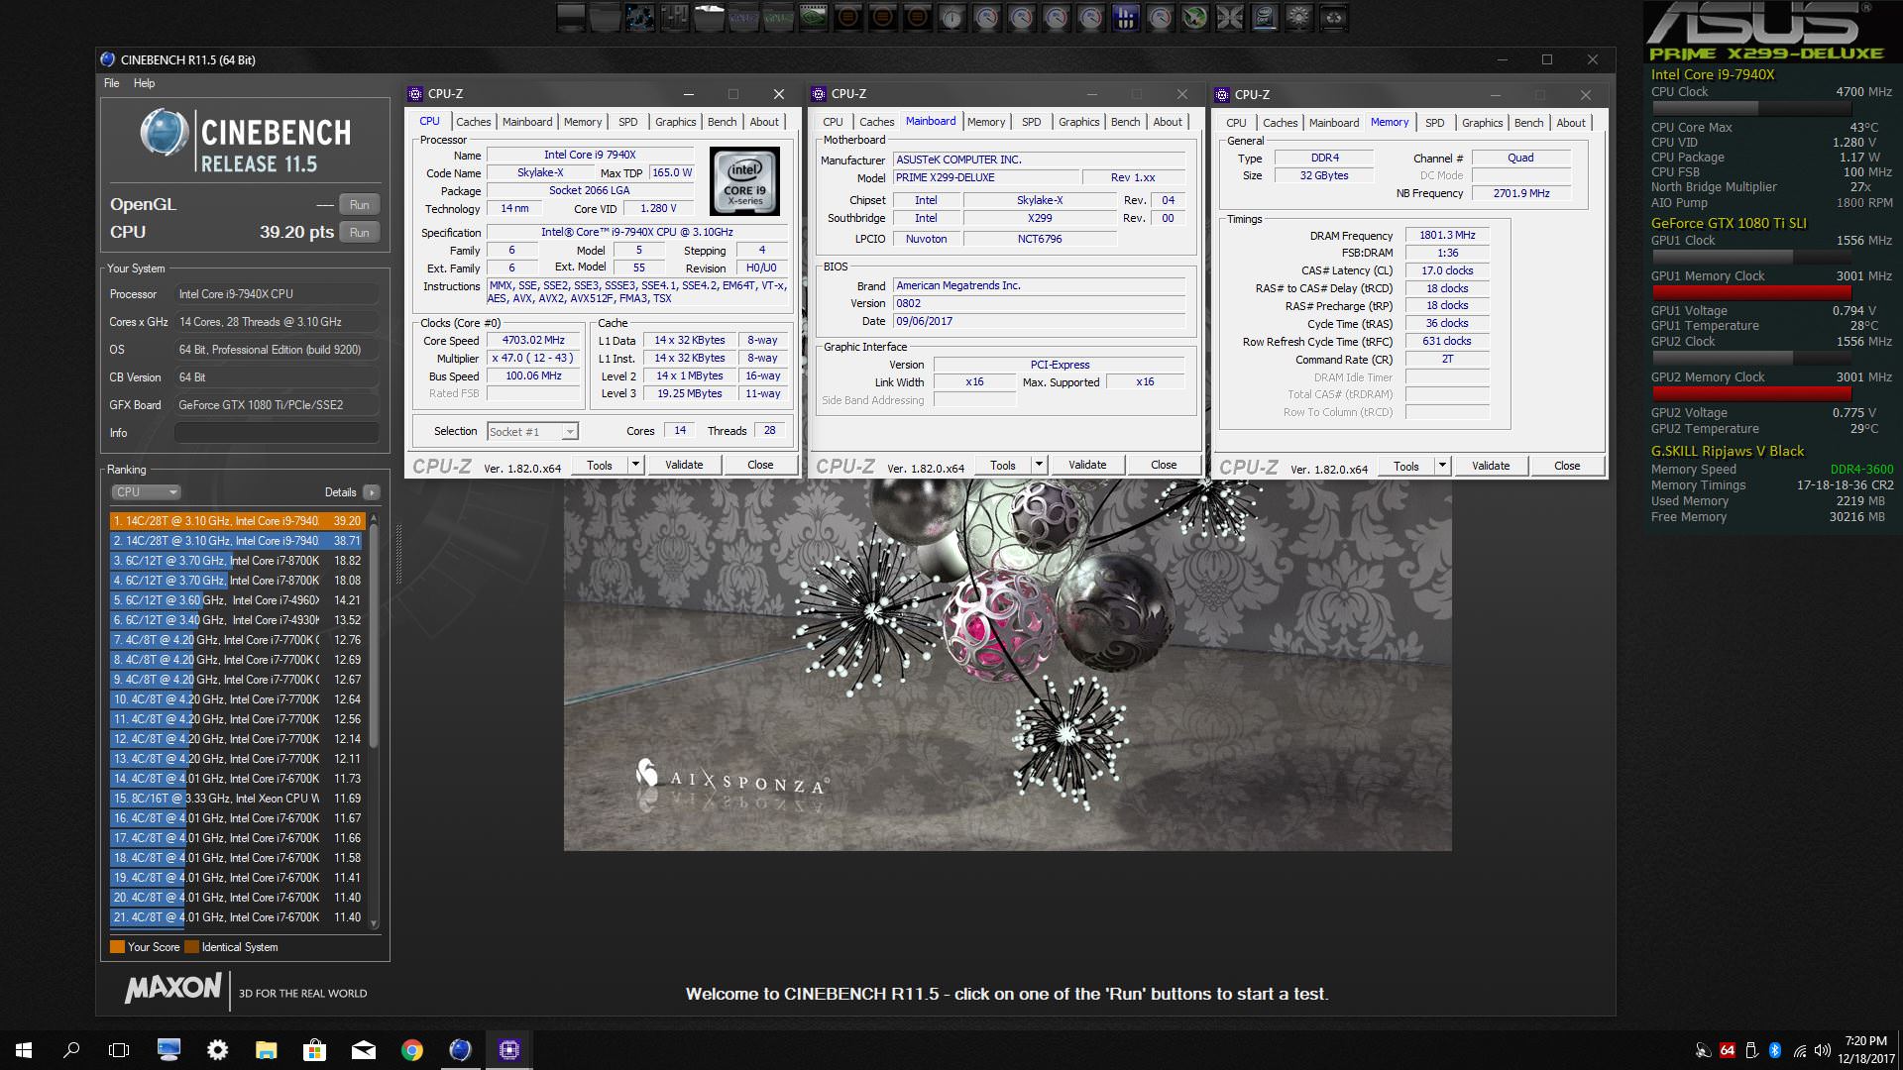Click Validate in Mainboard CPU-Z window
This screenshot has width=1903, height=1070.
(x=1087, y=465)
